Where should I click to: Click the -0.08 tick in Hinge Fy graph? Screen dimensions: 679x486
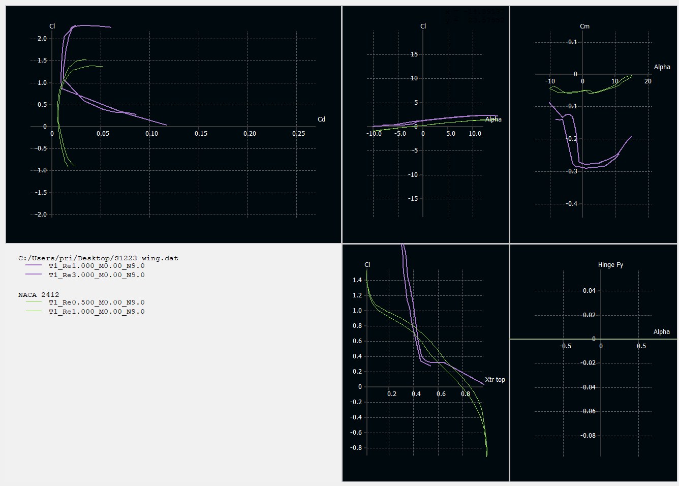coord(588,436)
